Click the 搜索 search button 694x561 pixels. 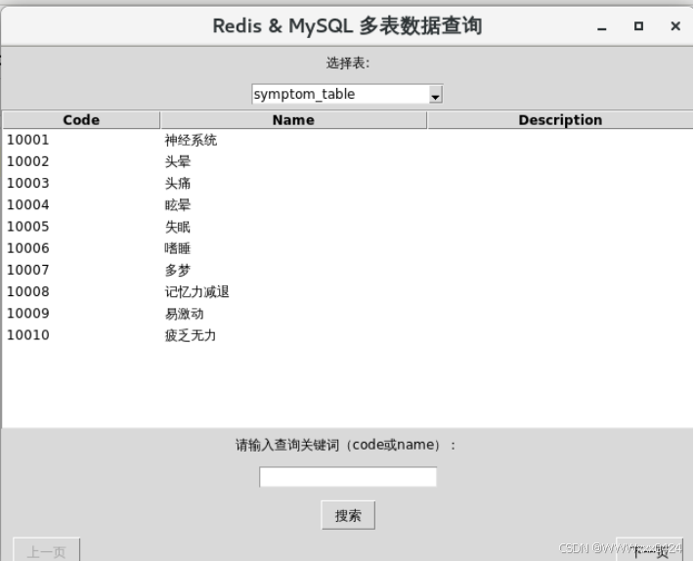[348, 515]
